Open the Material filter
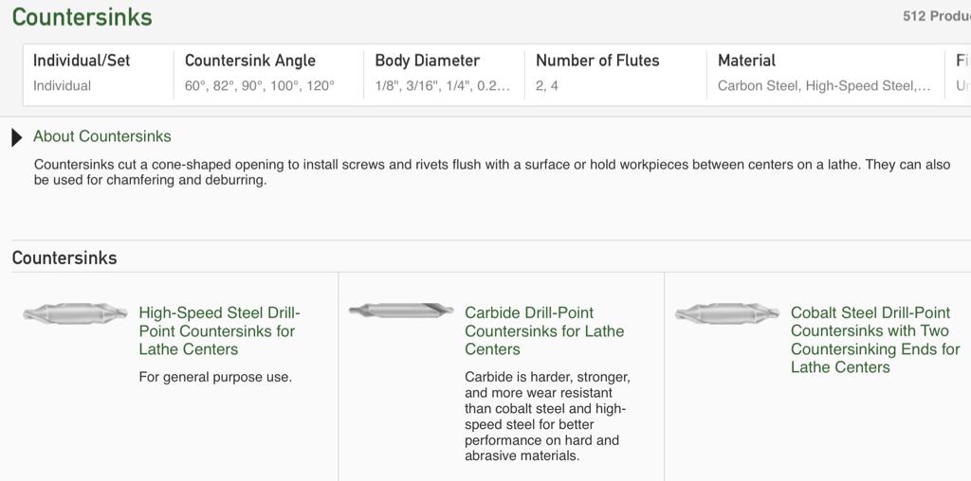Viewport: 971px width, 481px height. click(826, 74)
